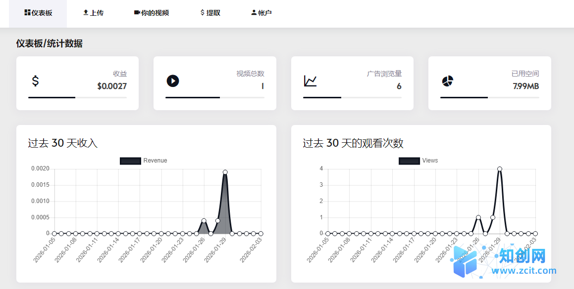The image size is (574, 289).
Task: Click the pie chart icon for 已用空间
Action: point(447,80)
